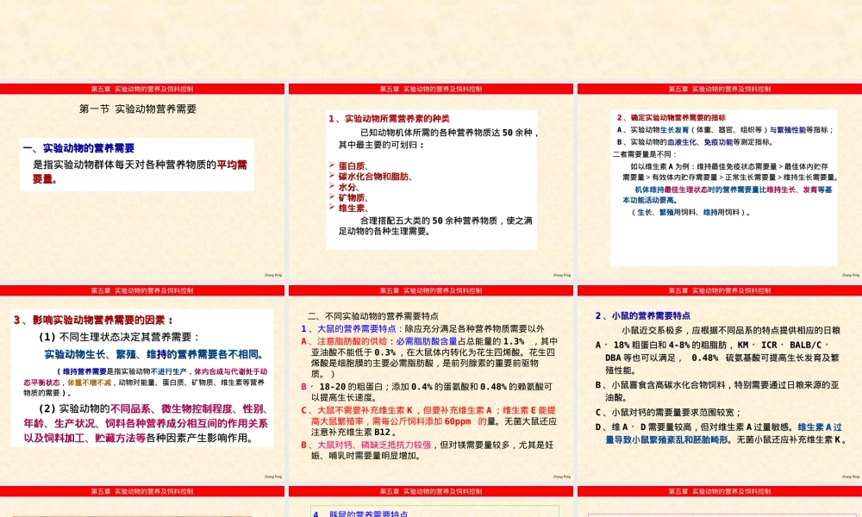This screenshot has width=862, height=517.
Task: Click the blue line 实验动物生长、繁殖、维持的营养需要各不相同
Action: (x=154, y=354)
